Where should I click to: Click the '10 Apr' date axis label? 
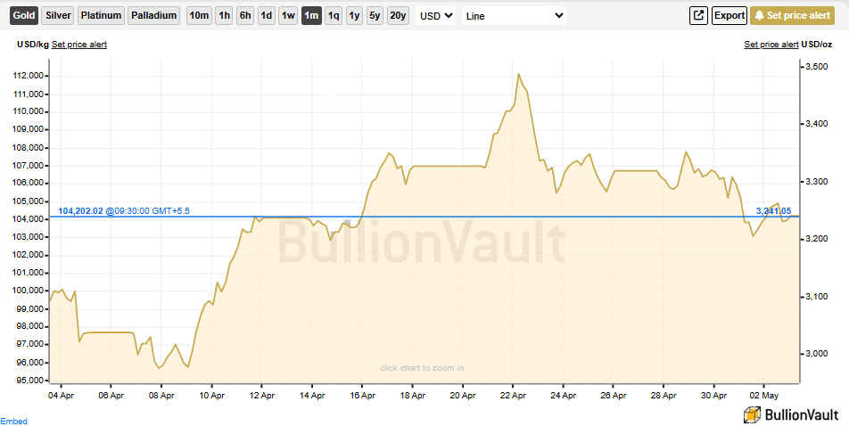[x=211, y=395]
